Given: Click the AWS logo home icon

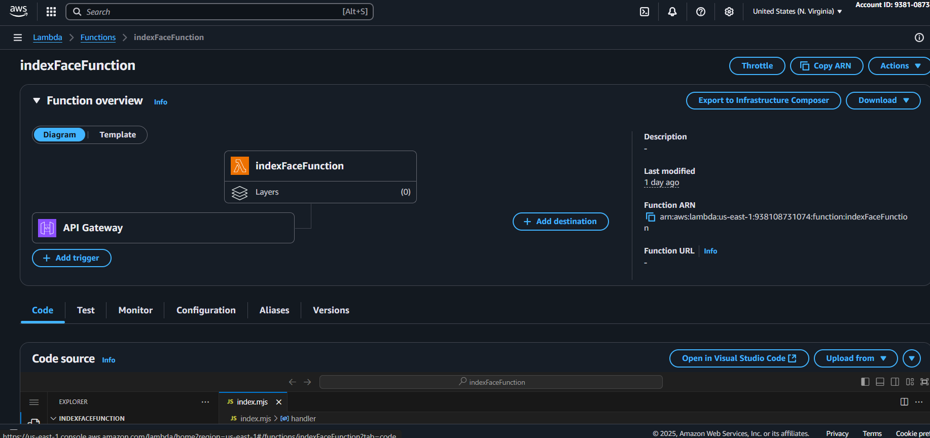Looking at the screenshot, I should point(19,11).
